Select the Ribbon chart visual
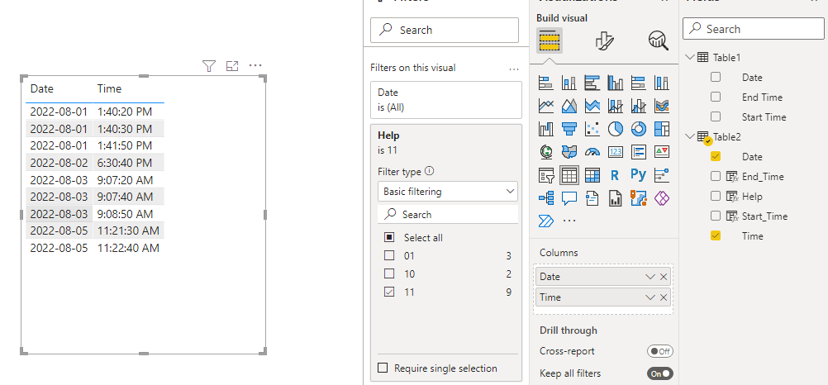 662,106
